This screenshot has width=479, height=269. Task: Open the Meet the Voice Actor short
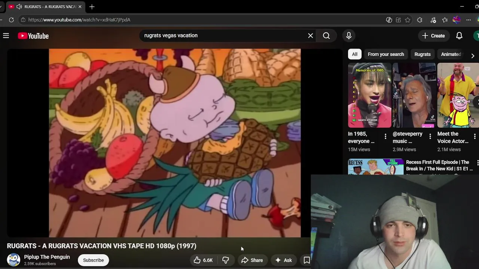(458, 95)
